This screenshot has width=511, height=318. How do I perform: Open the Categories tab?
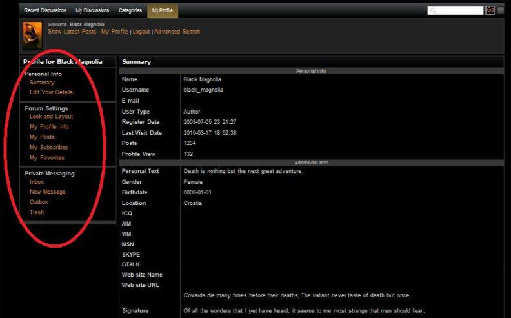[130, 10]
